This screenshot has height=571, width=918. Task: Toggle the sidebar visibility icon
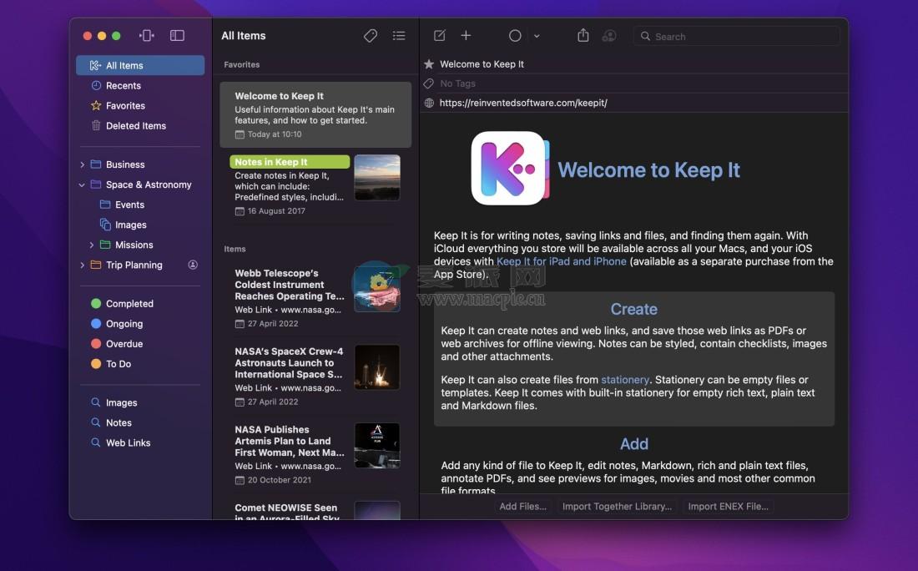click(x=178, y=36)
